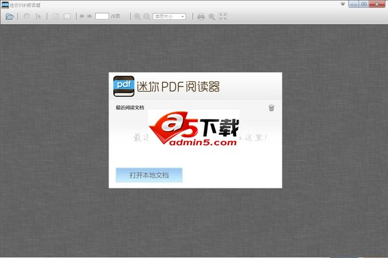Select the text selection tool

tap(38, 17)
